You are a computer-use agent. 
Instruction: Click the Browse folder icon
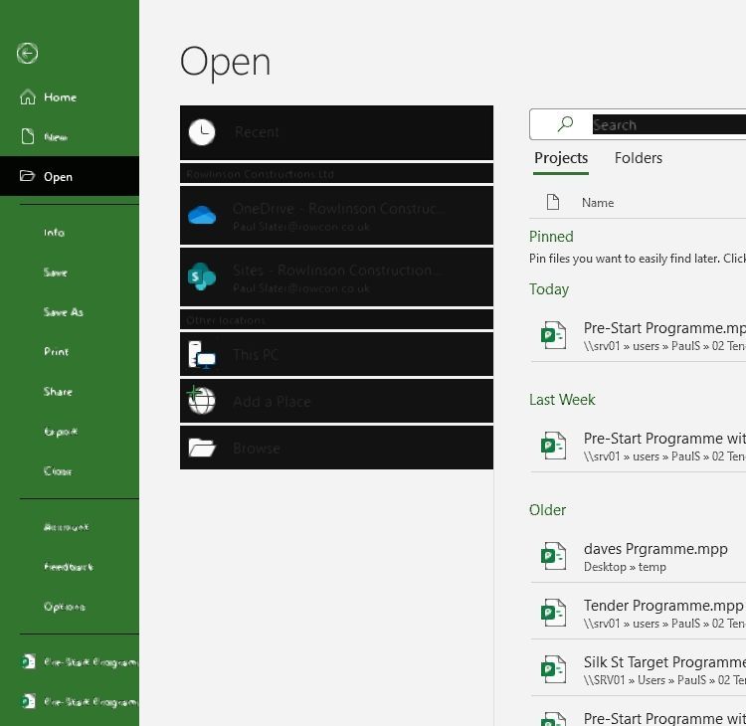pyautogui.click(x=202, y=448)
